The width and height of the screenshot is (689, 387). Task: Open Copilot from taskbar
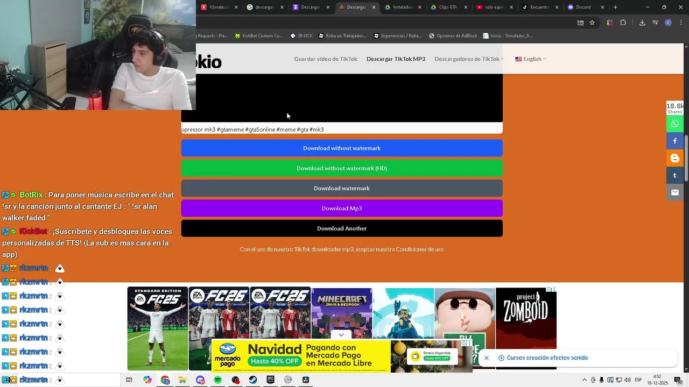pyautogui.click(x=147, y=380)
